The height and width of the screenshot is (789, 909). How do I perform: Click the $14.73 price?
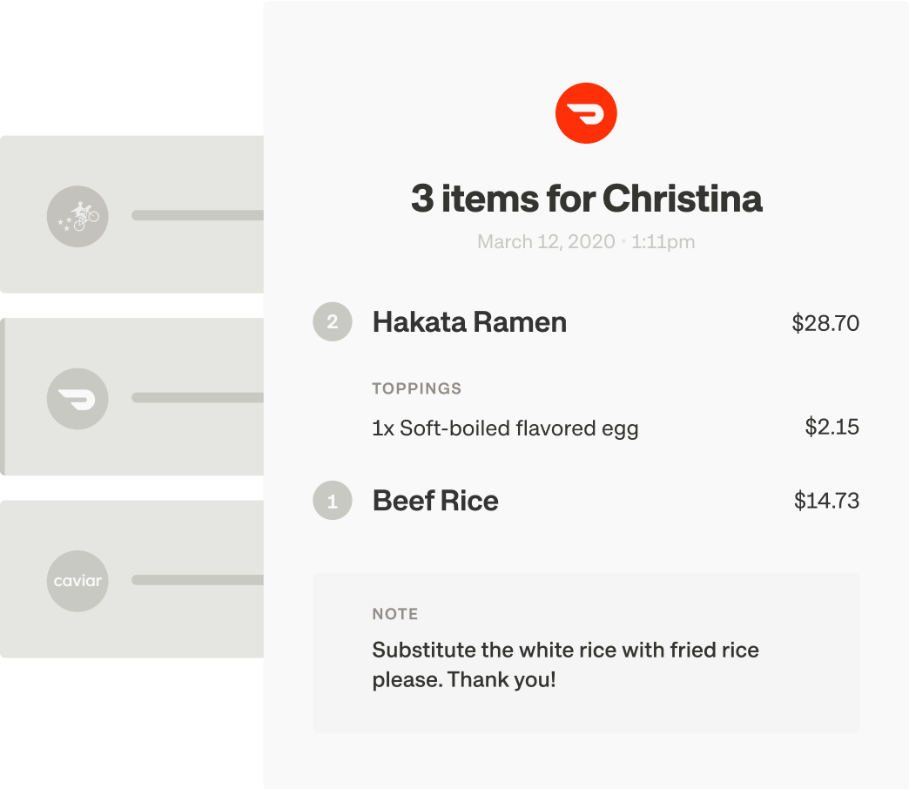(826, 500)
